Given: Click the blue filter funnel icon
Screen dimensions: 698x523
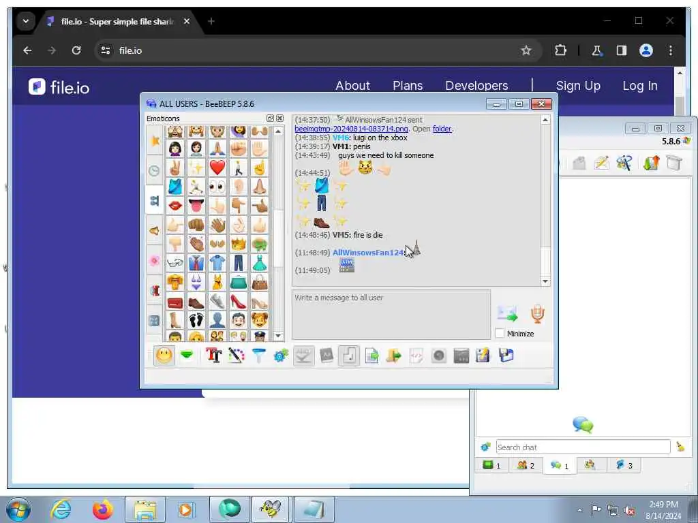Looking at the screenshot, I should 258,355.
